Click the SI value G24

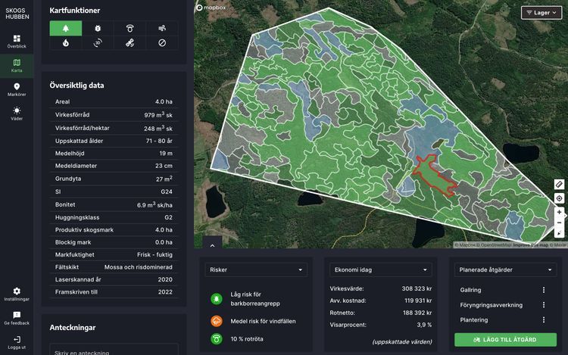pos(167,192)
